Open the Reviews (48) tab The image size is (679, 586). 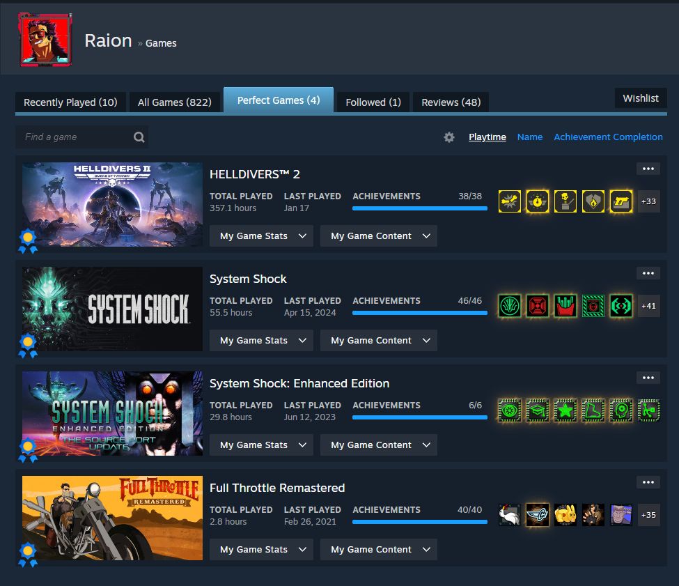451,102
